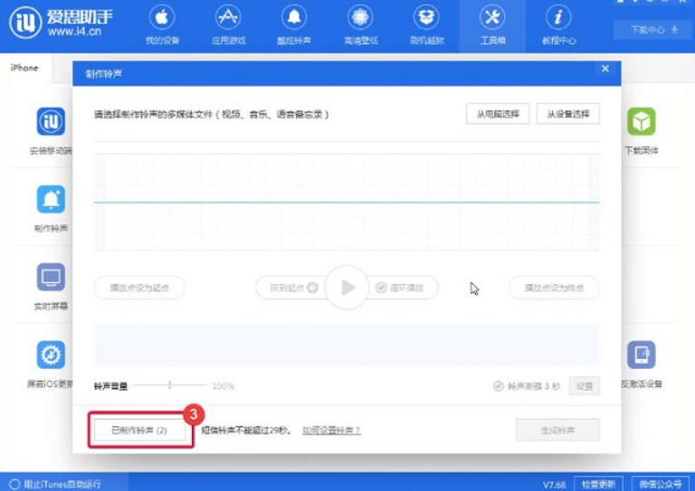The height and width of the screenshot is (491, 695).
Task: Open 实时屏幕 screen tool in background
Action: 51,287
